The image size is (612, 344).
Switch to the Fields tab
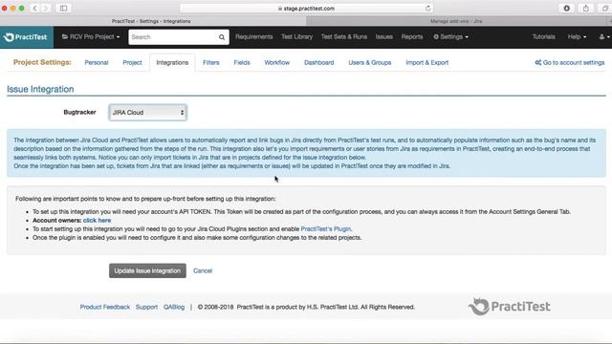(242, 63)
